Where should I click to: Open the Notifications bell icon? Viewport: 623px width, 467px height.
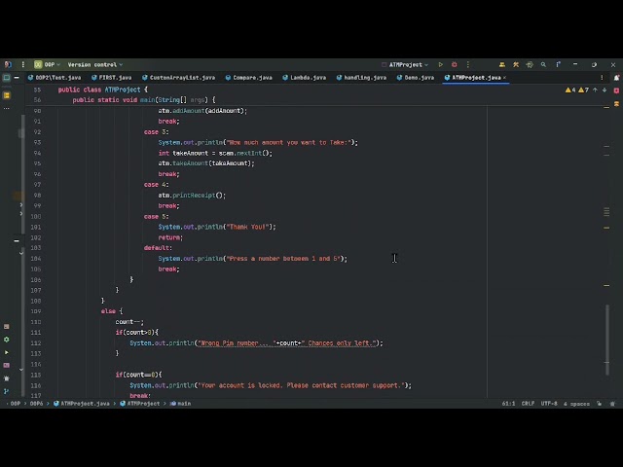tap(616, 78)
